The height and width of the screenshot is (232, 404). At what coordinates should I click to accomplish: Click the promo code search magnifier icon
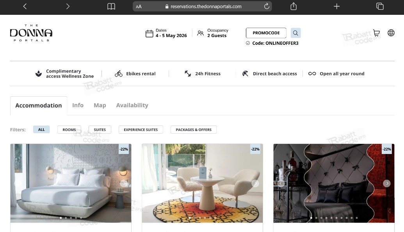click(x=295, y=33)
